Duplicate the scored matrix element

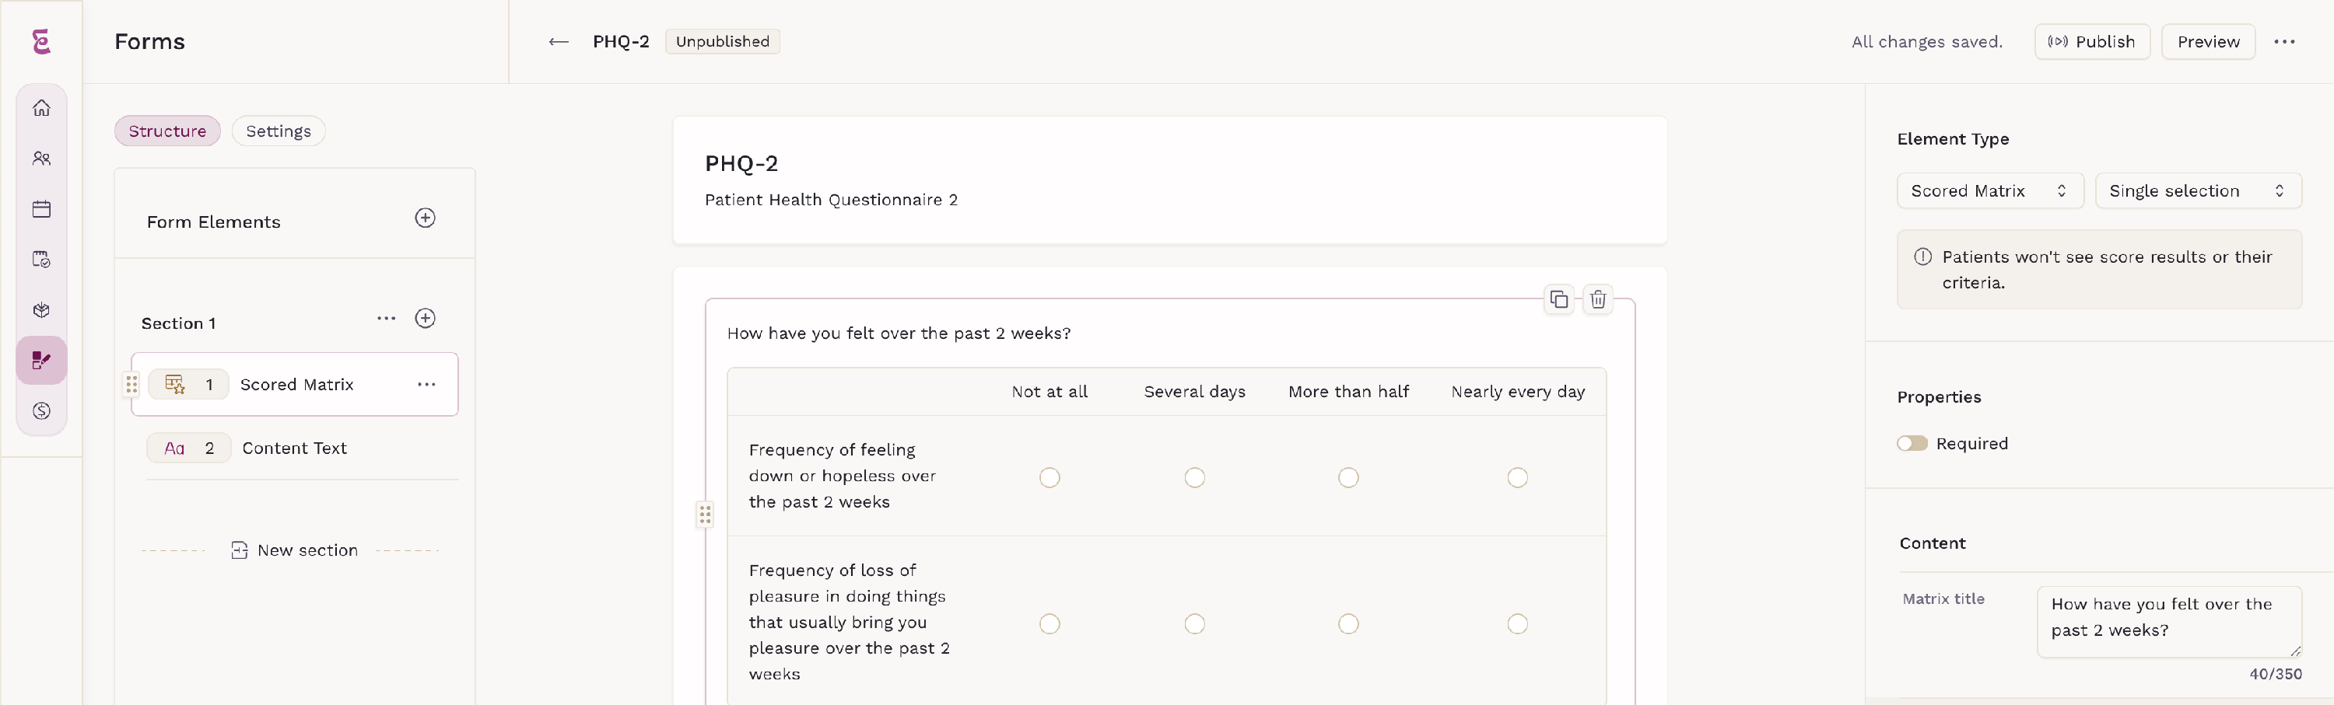pyautogui.click(x=1558, y=299)
